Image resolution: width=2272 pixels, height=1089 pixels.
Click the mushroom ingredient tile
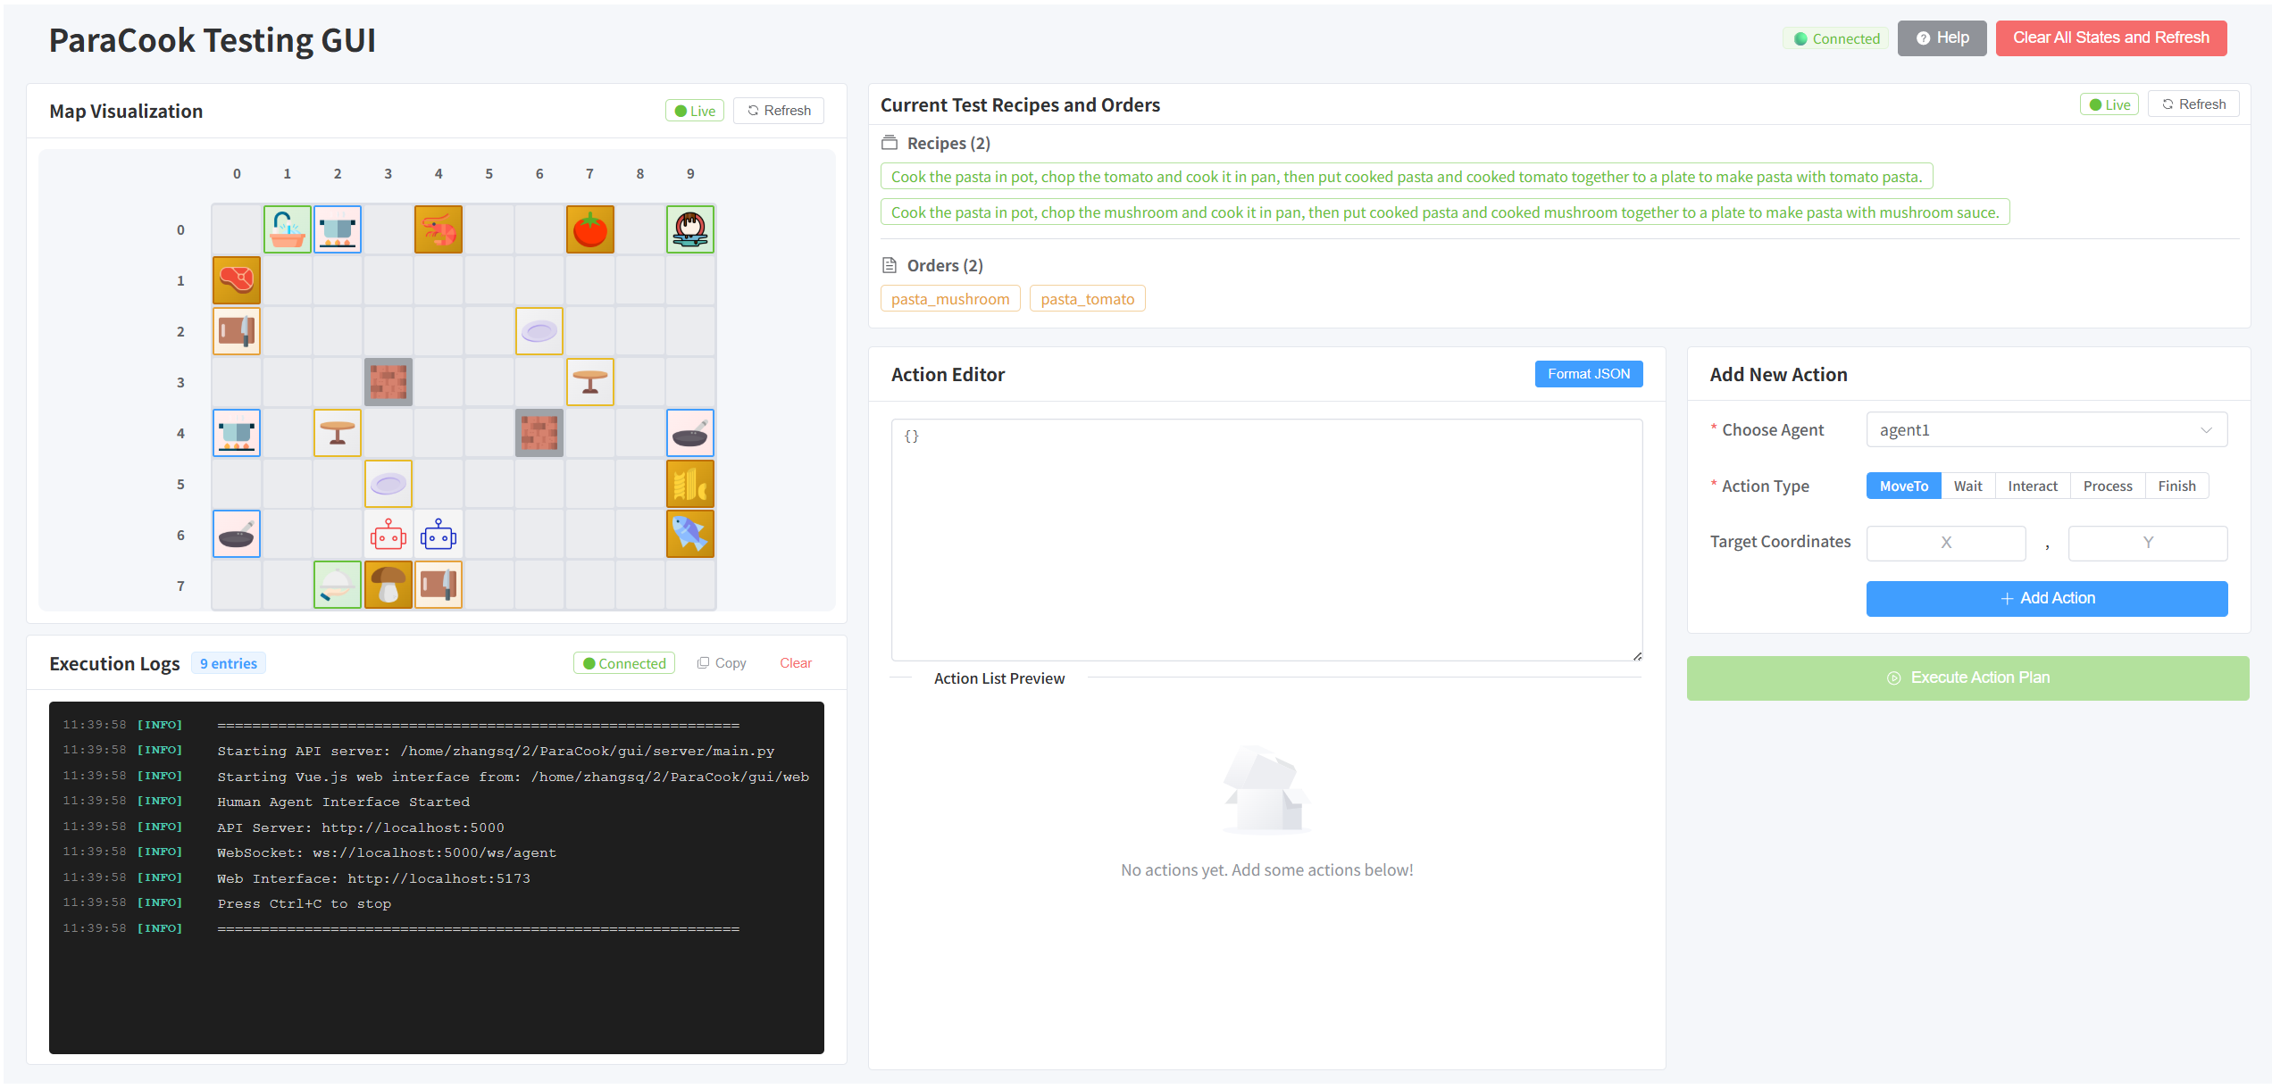(388, 586)
